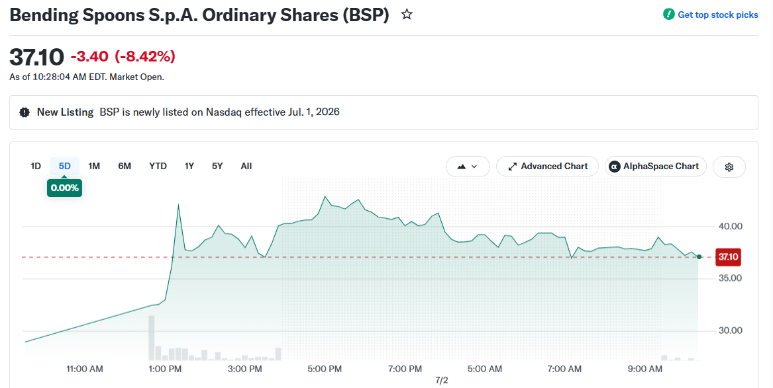Click the current price endpoint dot on chart
773x388 pixels.
(699, 256)
